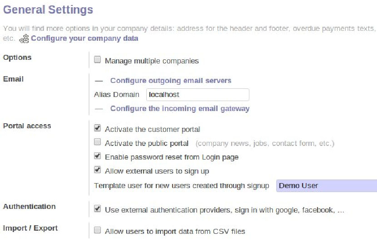
Task: Select the Portal access section label
Action: click(x=27, y=126)
